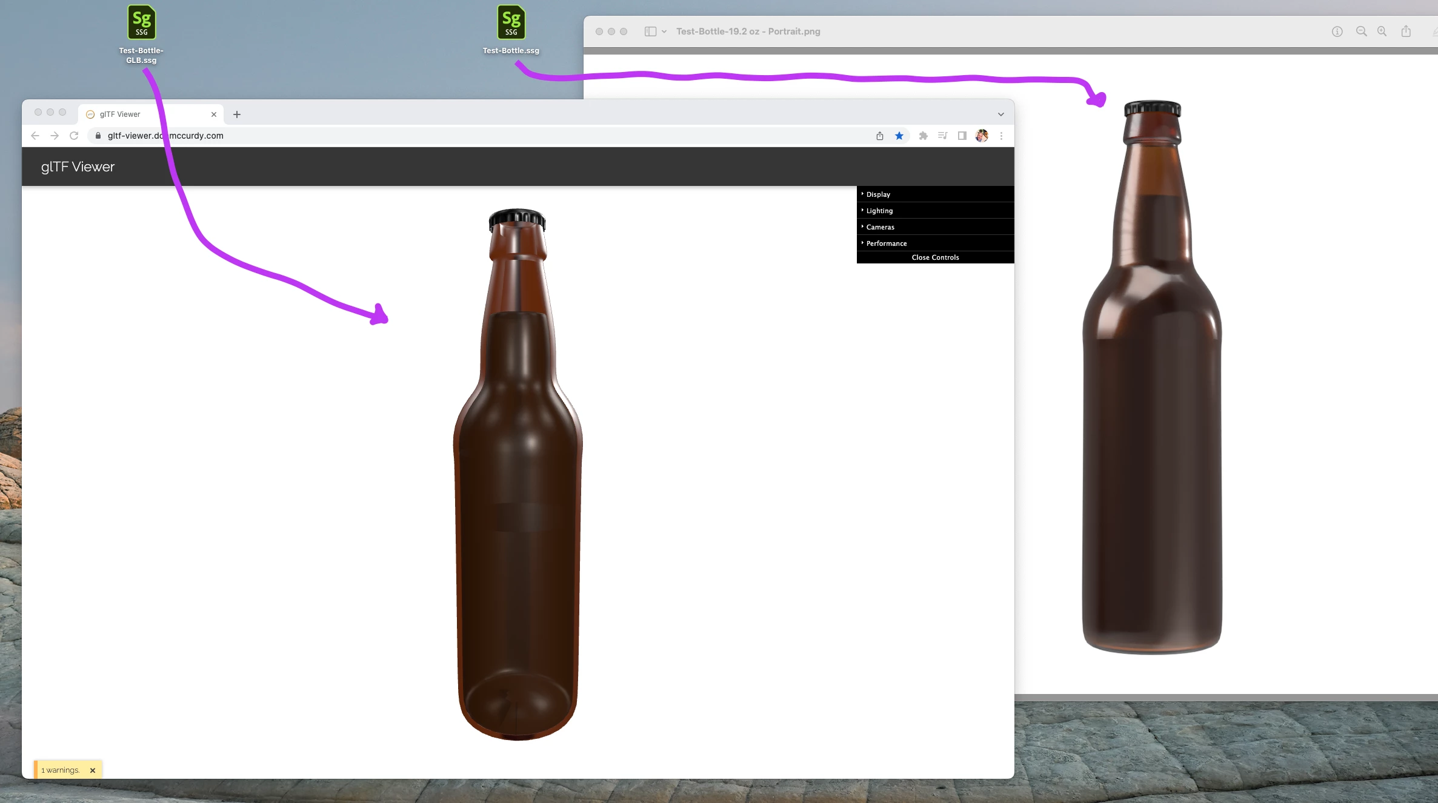Click Preview zoom out magnifier
Image resolution: width=1438 pixels, height=803 pixels.
pos(1361,31)
